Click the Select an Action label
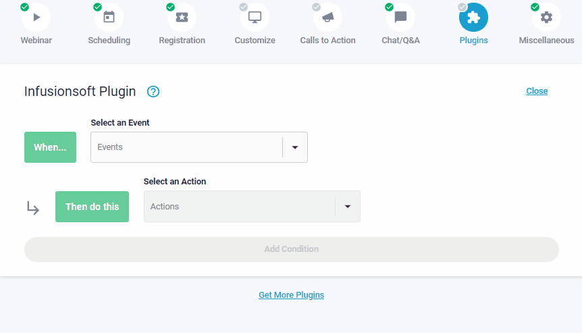582x333 pixels. pyautogui.click(x=175, y=182)
